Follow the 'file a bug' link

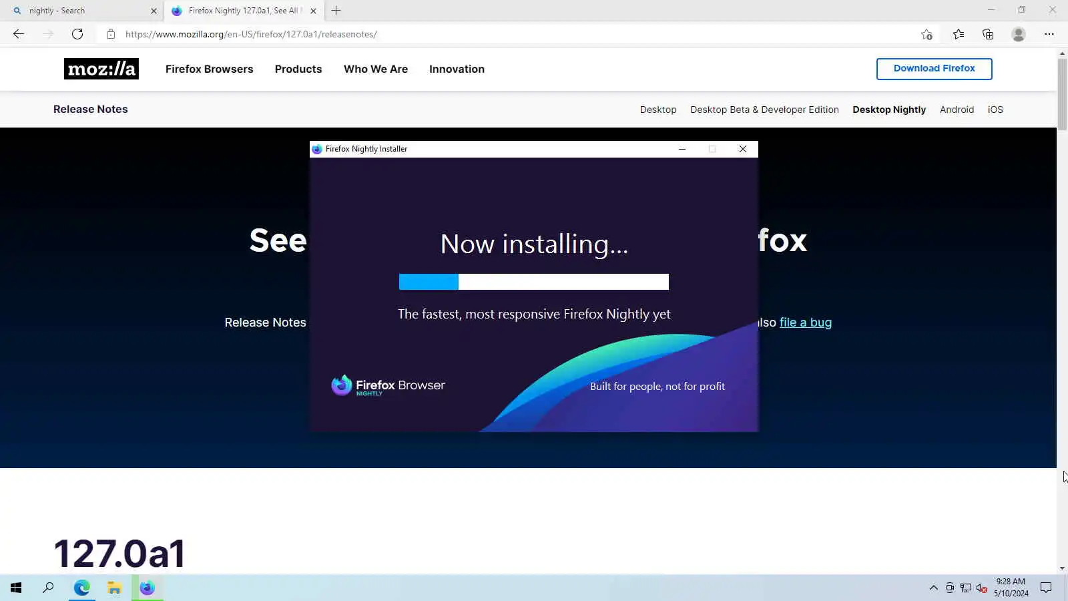pos(806,323)
